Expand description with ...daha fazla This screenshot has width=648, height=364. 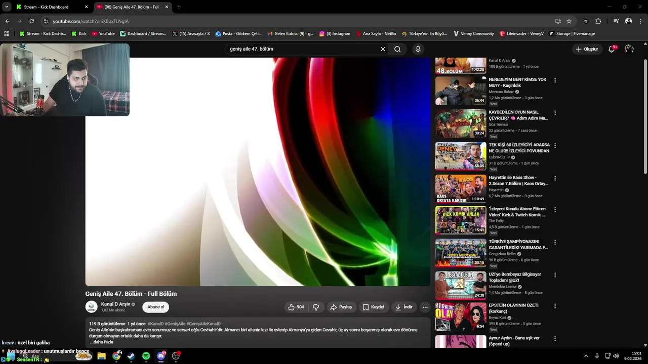pyautogui.click(x=102, y=342)
